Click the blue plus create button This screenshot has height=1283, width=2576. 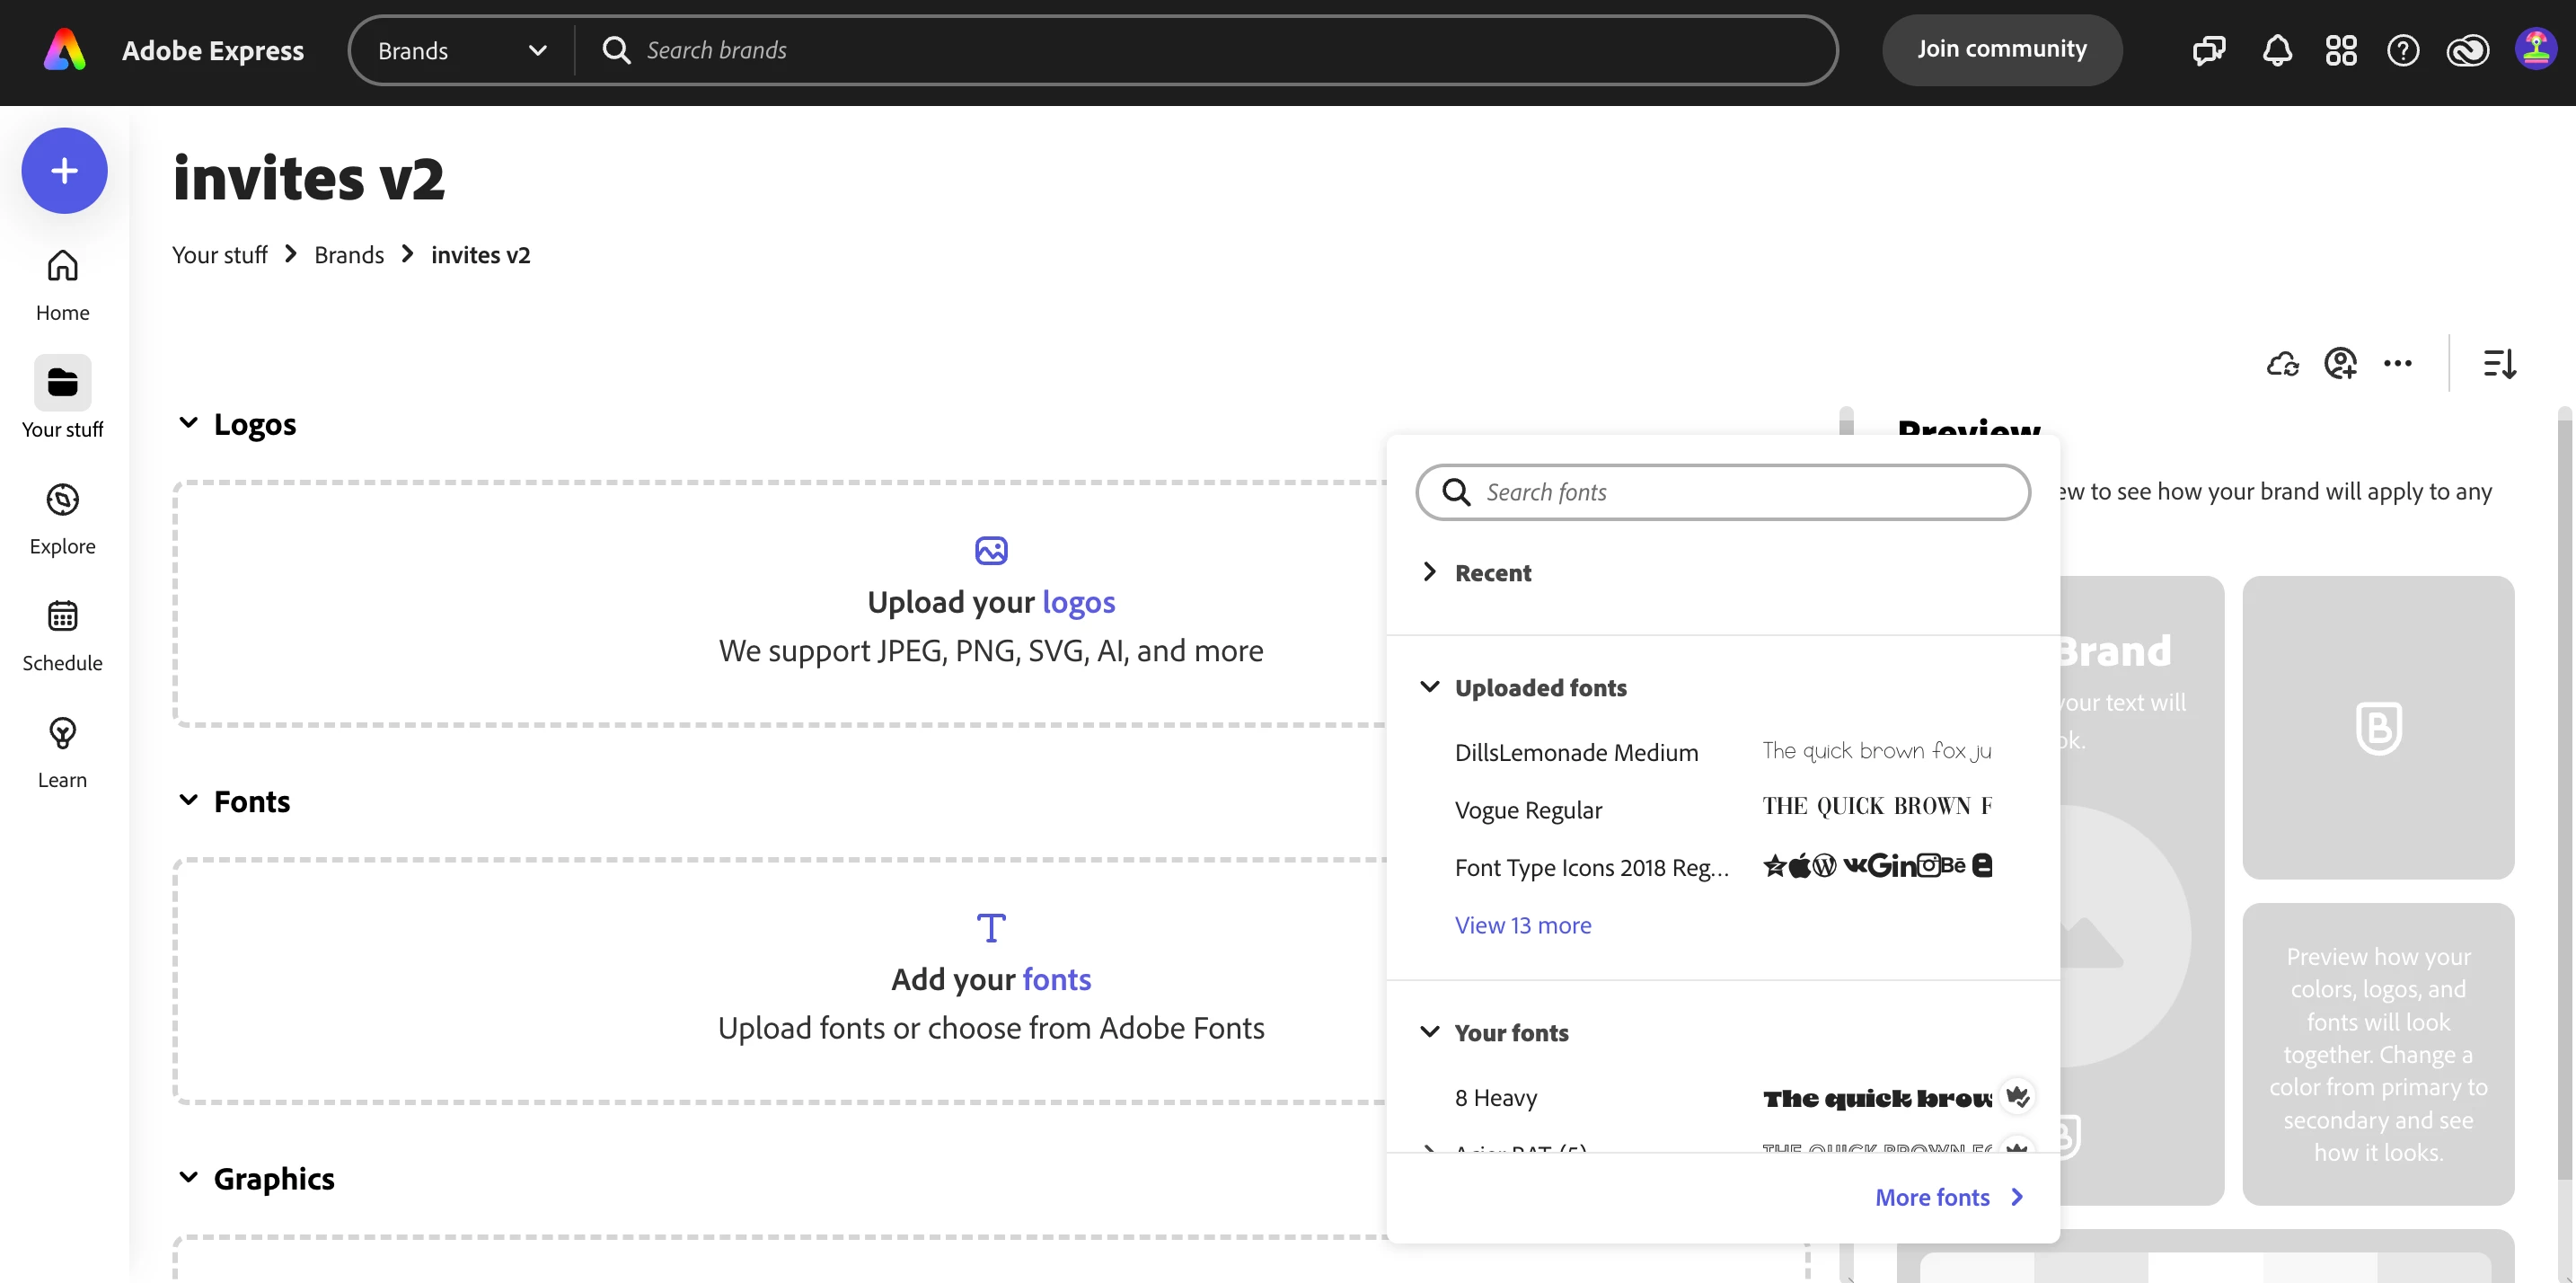coord(64,171)
